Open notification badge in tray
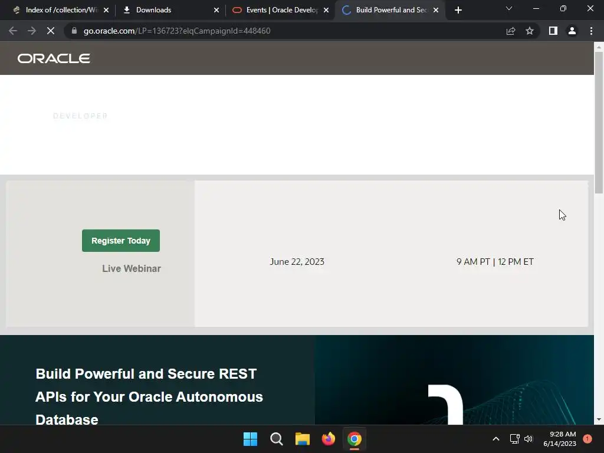The image size is (604, 453). pos(587,439)
